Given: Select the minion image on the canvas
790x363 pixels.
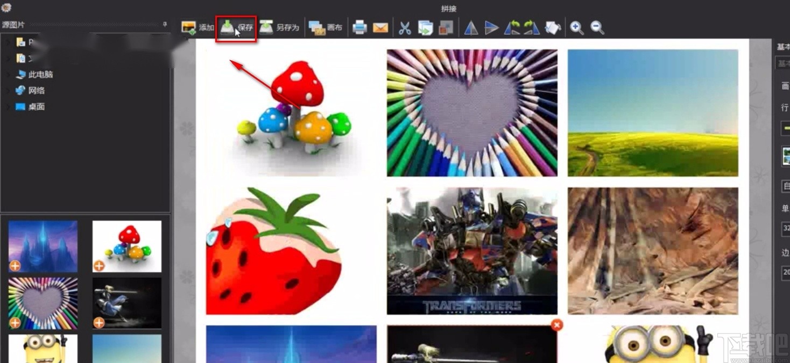Looking at the screenshot, I should pos(653,344).
